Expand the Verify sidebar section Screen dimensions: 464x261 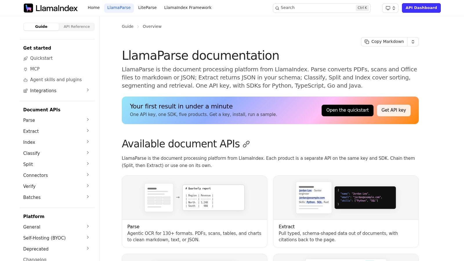[88, 186]
